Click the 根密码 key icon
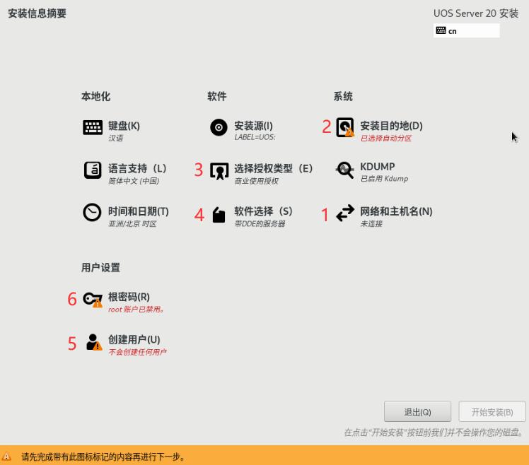 point(93,300)
